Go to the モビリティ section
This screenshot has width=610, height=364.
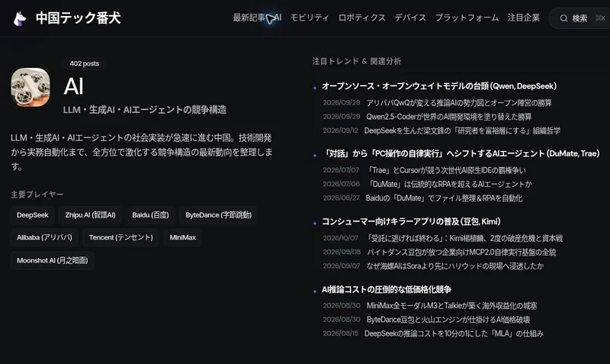310,18
